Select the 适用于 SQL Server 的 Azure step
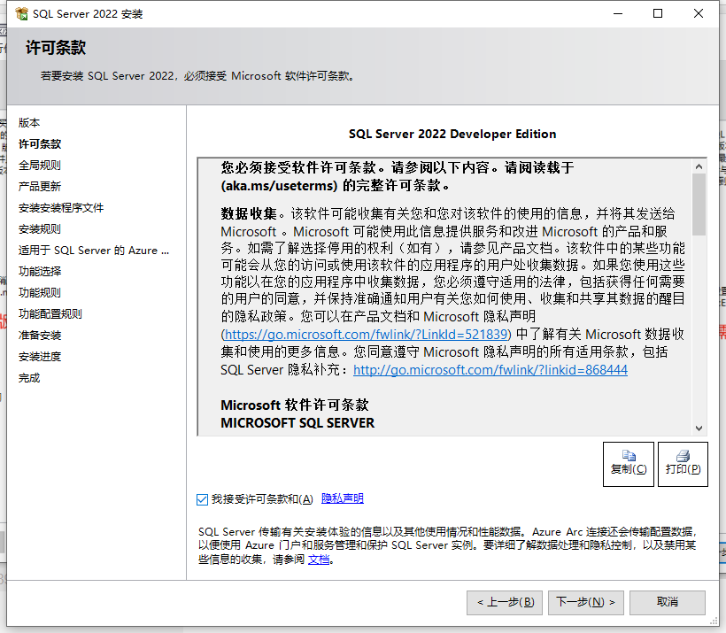726x633 pixels. click(94, 251)
